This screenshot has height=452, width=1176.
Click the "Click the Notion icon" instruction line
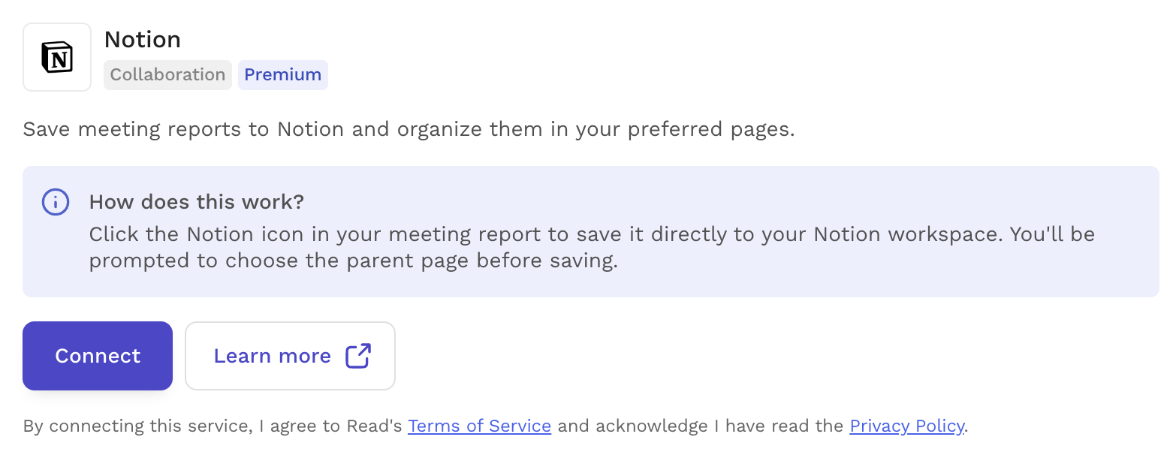592,234
